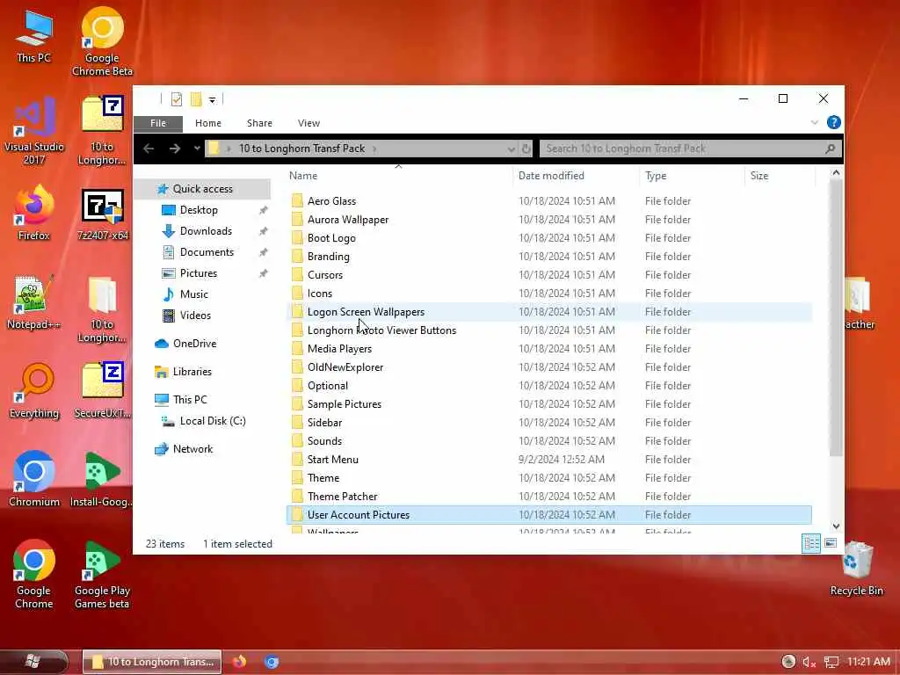
Task: Switch to the Share ribbon tab
Action: 259,123
